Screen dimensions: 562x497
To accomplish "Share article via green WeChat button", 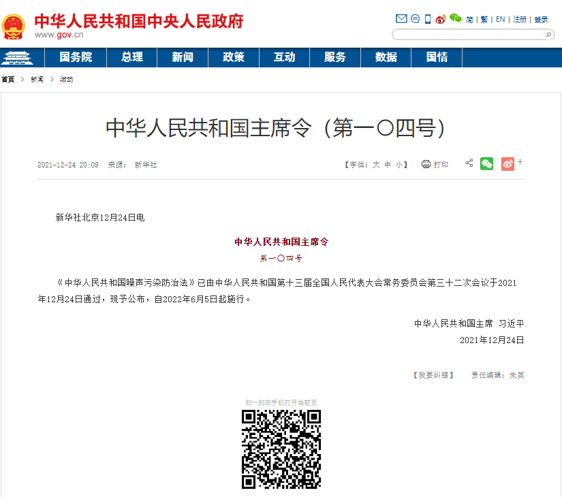I will click(x=486, y=163).
